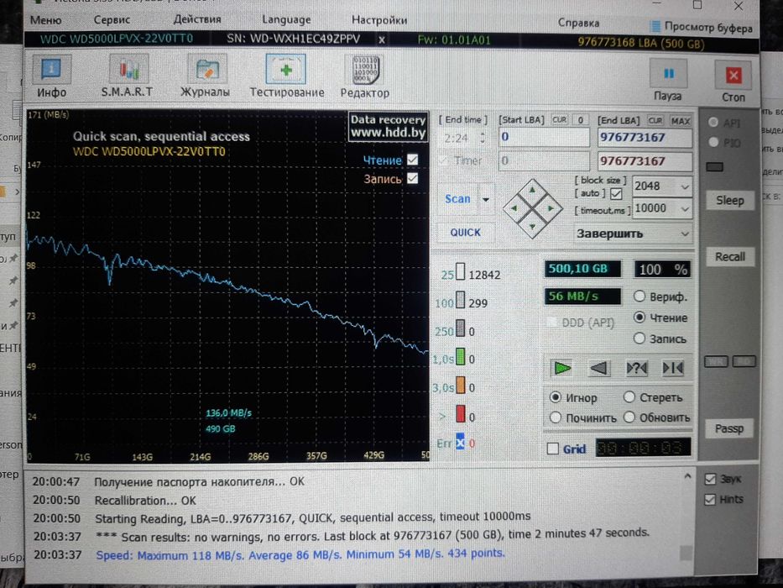Open the Сервис menu
Image resolution: width=783 pixels, height=588 pixels.
[x=112, y=20]
